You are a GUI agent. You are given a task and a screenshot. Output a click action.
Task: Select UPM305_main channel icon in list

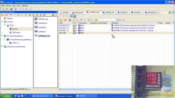coord(36,19)
